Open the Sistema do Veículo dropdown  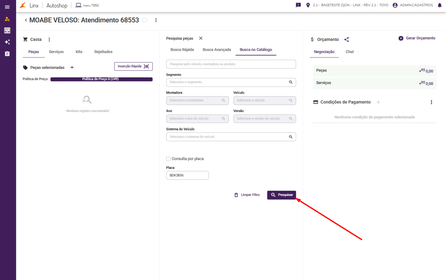231,137
